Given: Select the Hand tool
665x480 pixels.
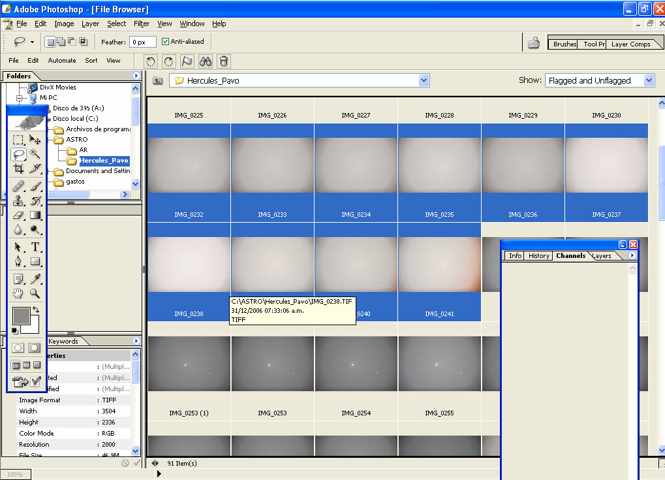Looking at the screenshot, I should click(18, 293).
